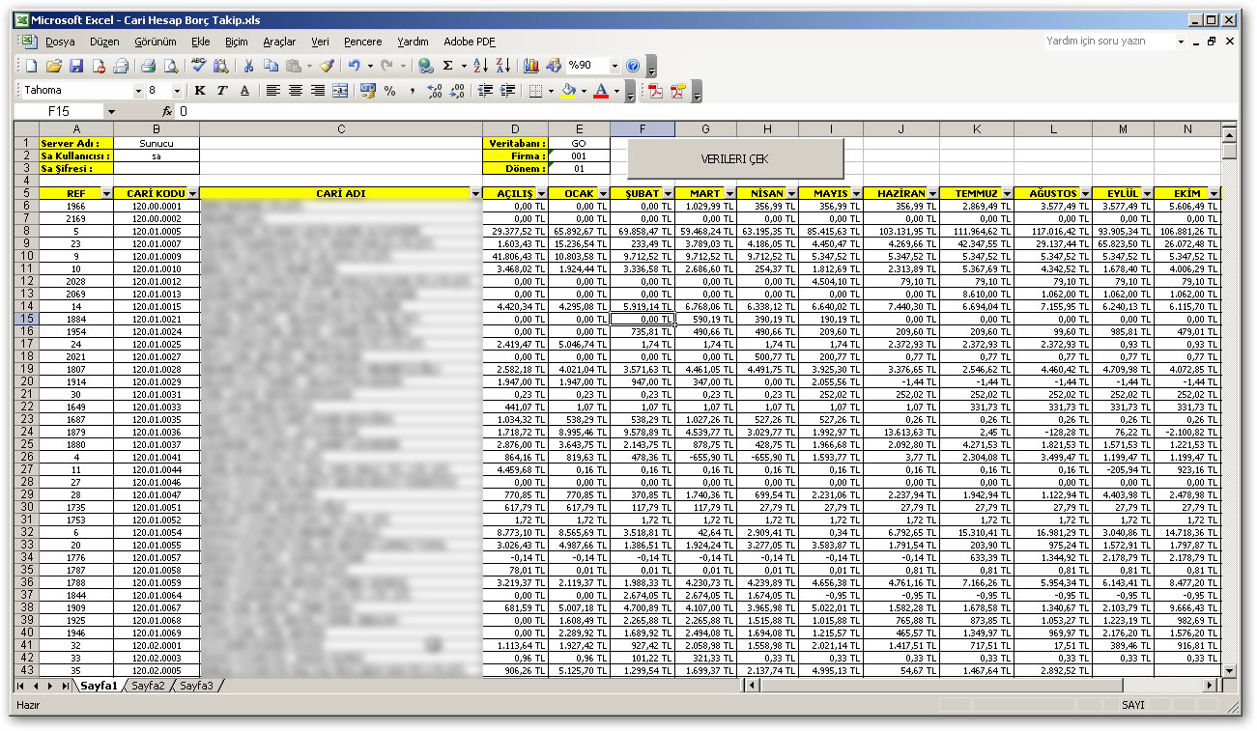1257x731 pixels.
Task: Click the Name Box showing F15
Action: coord(58,112)
